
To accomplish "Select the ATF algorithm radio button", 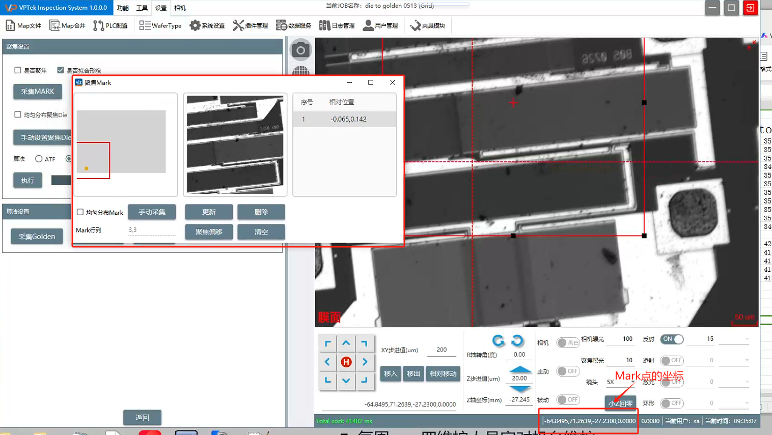I will point(39,159).
